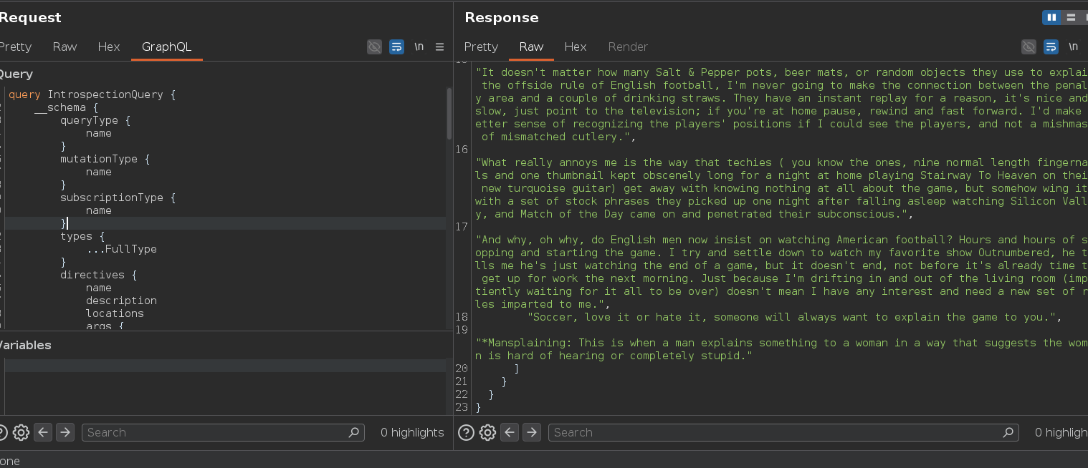Click the 'Response' panel title

tap(502, 17)
